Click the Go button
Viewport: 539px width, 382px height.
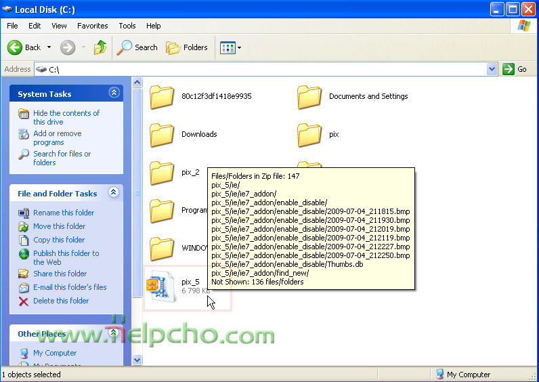[515, 69]
